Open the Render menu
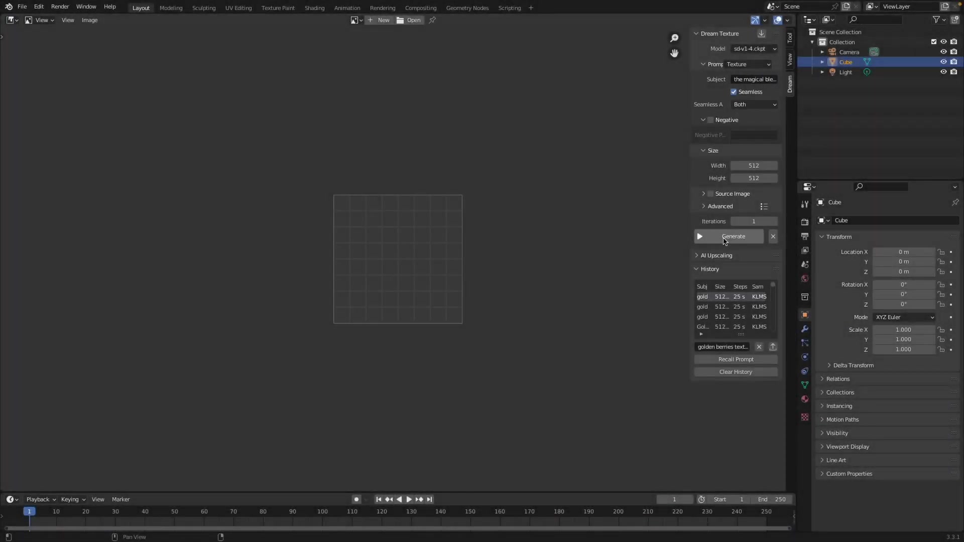Screen dimensions: 964x542 point(60,7)
